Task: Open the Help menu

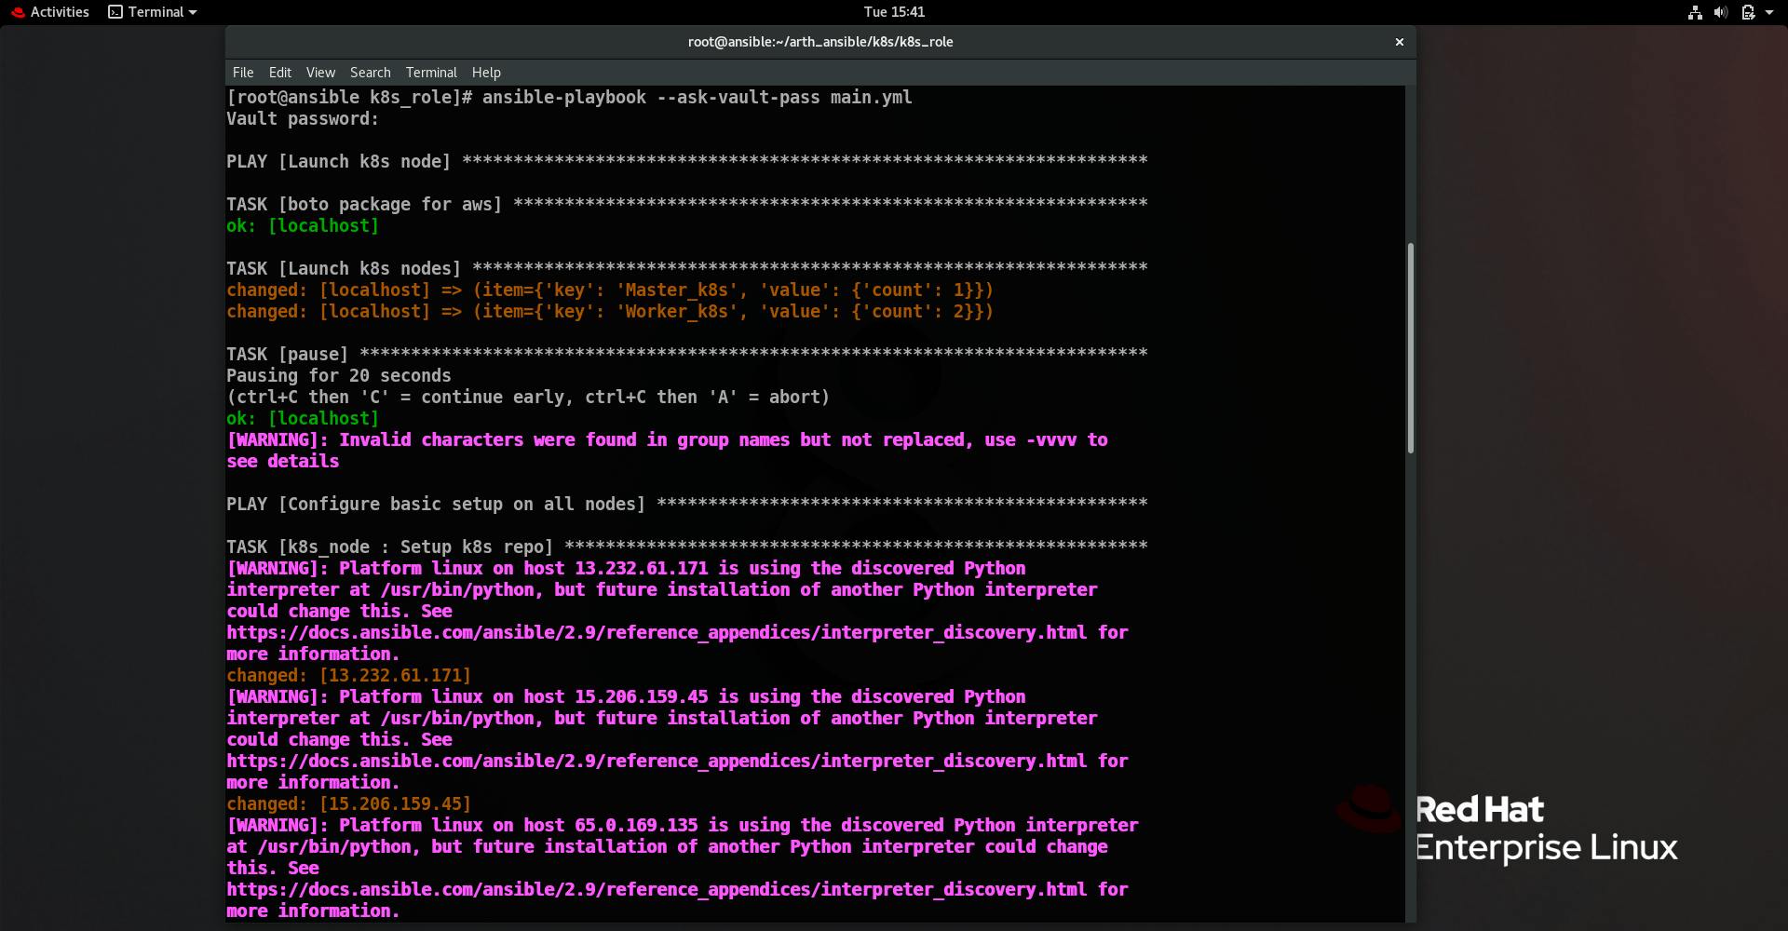Action: pos(486,73)
